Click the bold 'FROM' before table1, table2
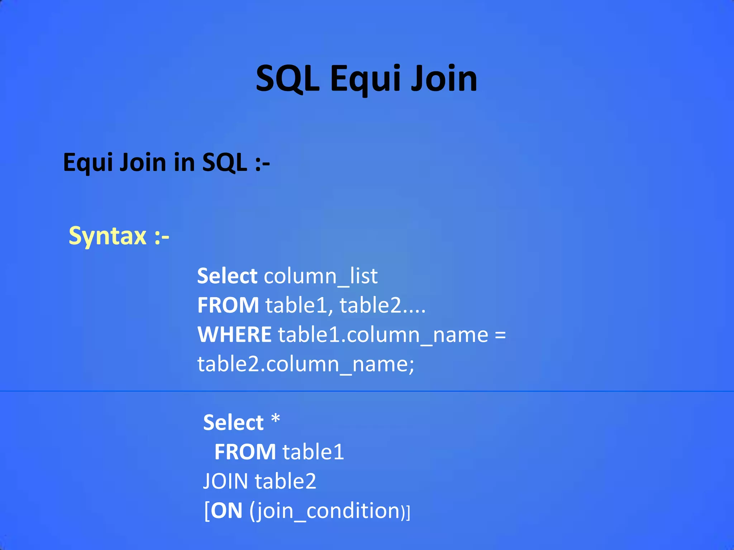Screen dimensions: 734x550 228,305
